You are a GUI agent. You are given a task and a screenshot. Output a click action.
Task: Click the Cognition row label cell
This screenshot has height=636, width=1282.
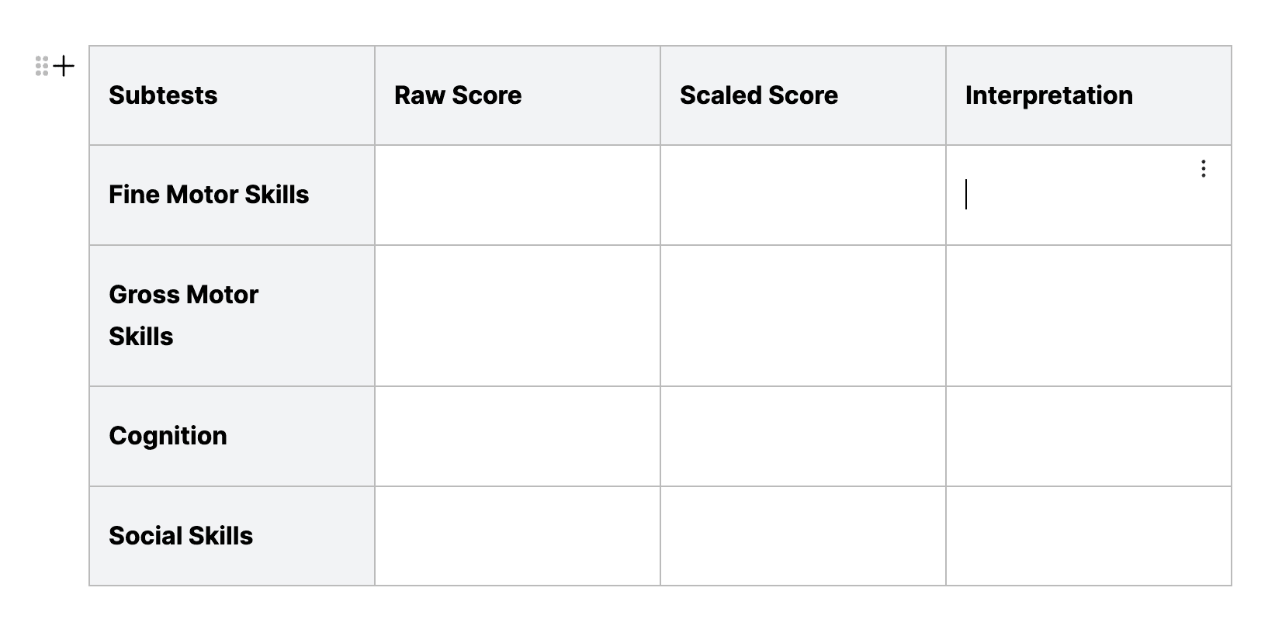[231, 436]
